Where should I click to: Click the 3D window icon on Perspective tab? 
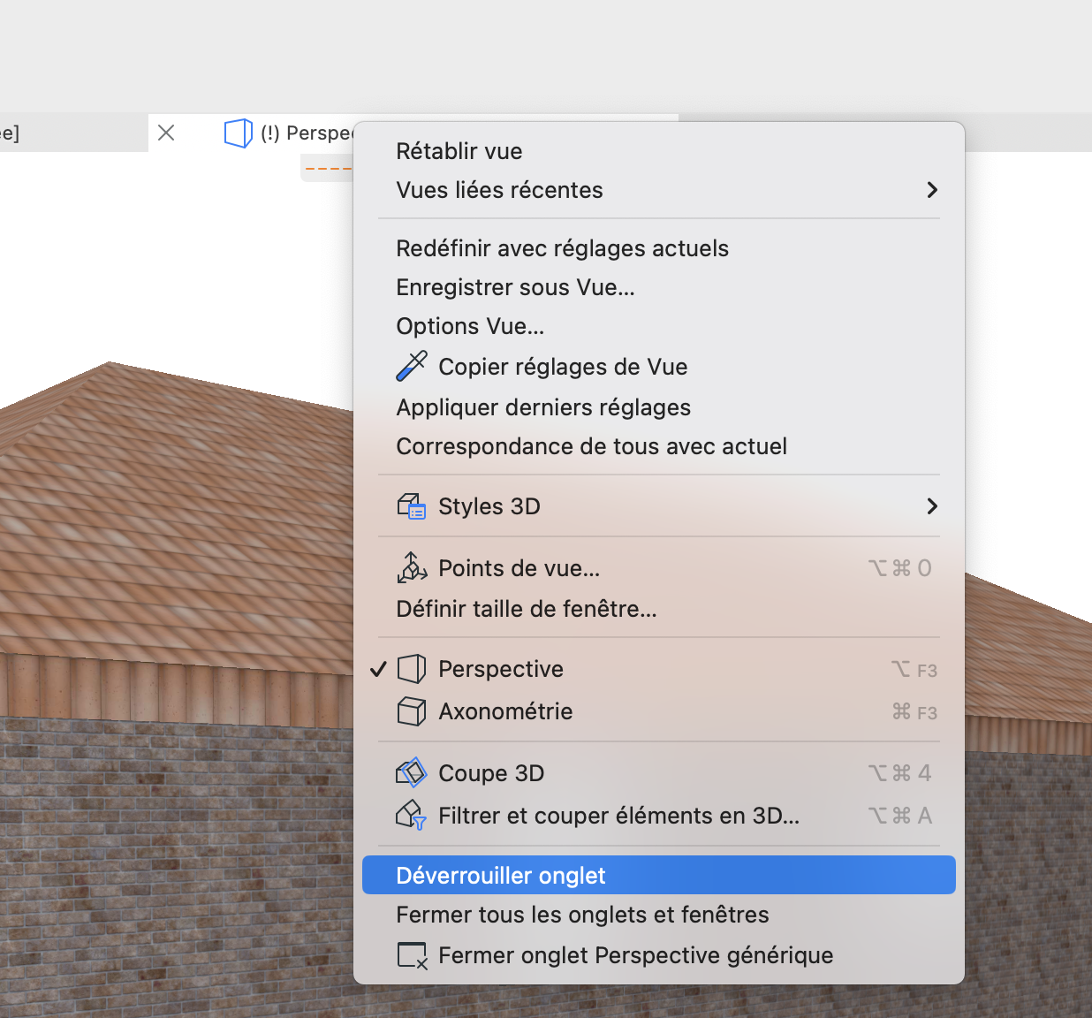239,133
